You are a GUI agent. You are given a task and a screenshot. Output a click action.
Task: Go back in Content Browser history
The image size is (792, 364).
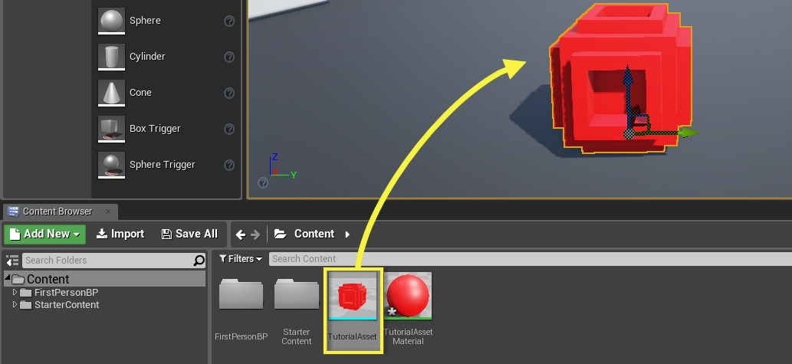(241, 234)
